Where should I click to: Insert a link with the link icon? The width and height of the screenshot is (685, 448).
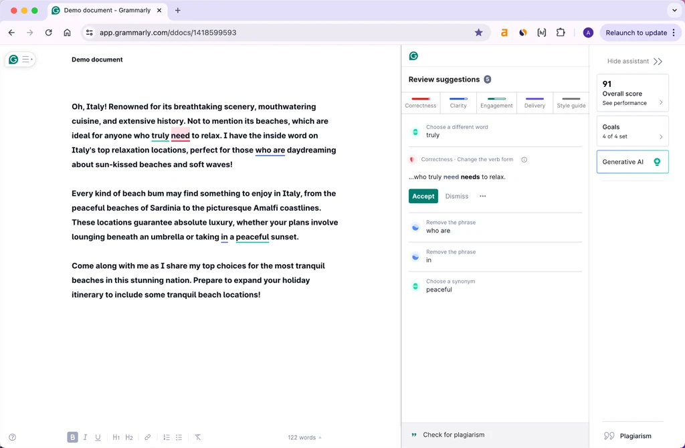[148, 437]
